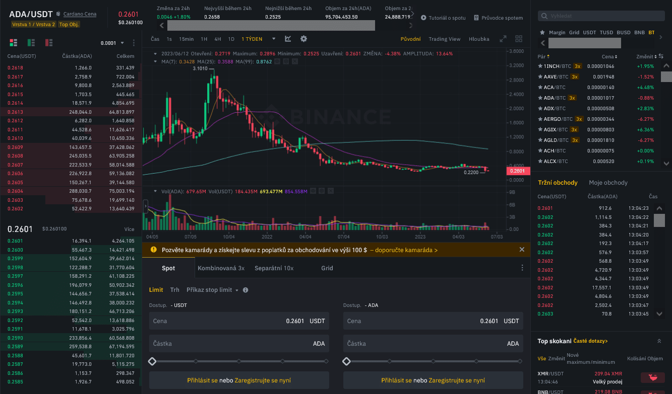Click Zaregistrujte se nyní in the sell panel
This screenshot has width=672, height=394.
(457, 380)
